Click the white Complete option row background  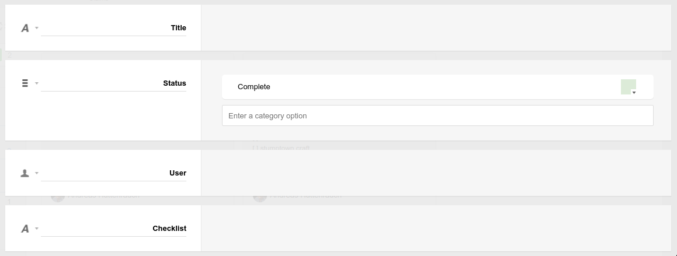point(438,87)
